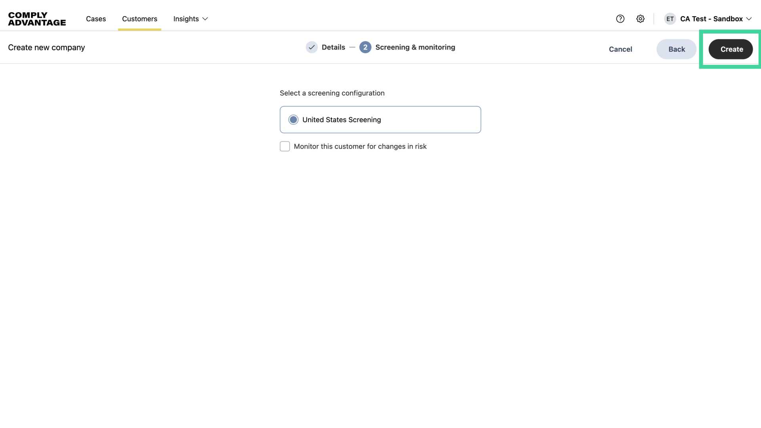Screen dimensions: 761x428
Task: Open the Customers navigation item
Action: tap(140, 19)
